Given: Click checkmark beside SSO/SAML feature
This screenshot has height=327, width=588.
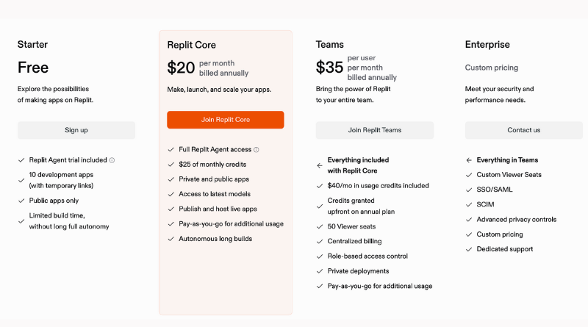Looking at the screenshot, I should (468, 190).
